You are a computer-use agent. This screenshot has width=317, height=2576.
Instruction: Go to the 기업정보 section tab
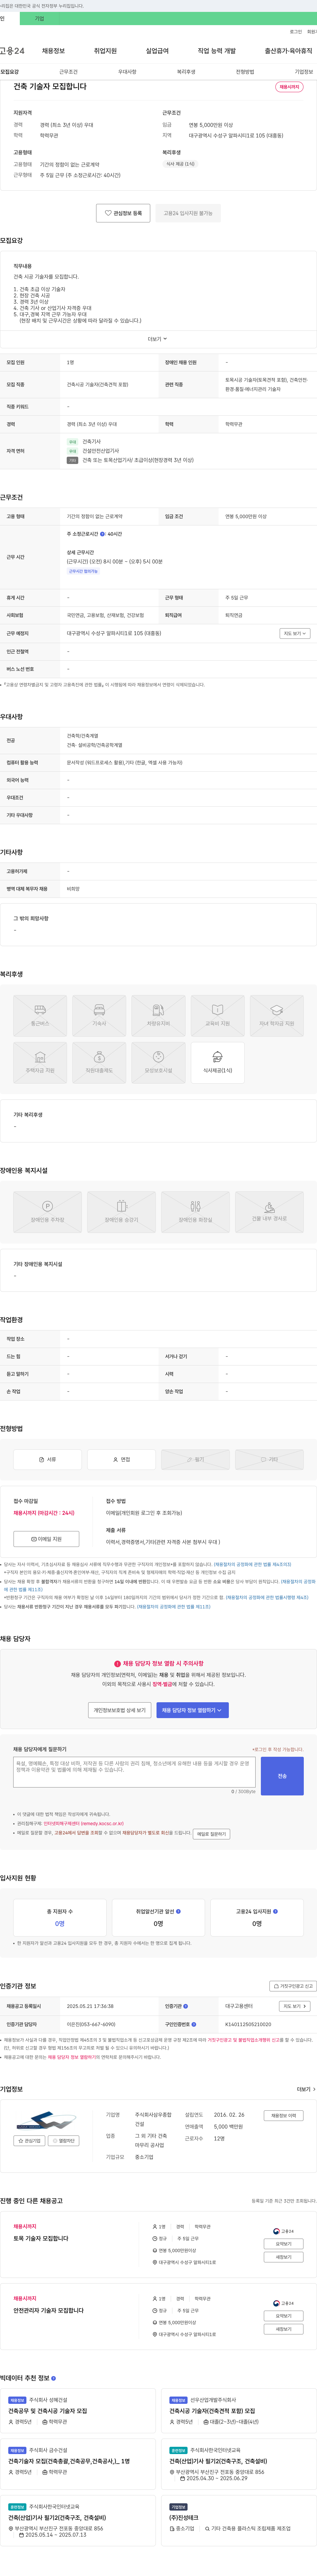[x=304, y=72]
